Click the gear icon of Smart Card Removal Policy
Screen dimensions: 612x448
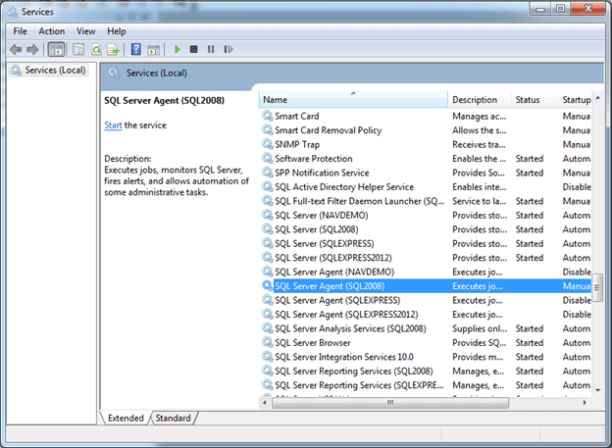point(268,130)
